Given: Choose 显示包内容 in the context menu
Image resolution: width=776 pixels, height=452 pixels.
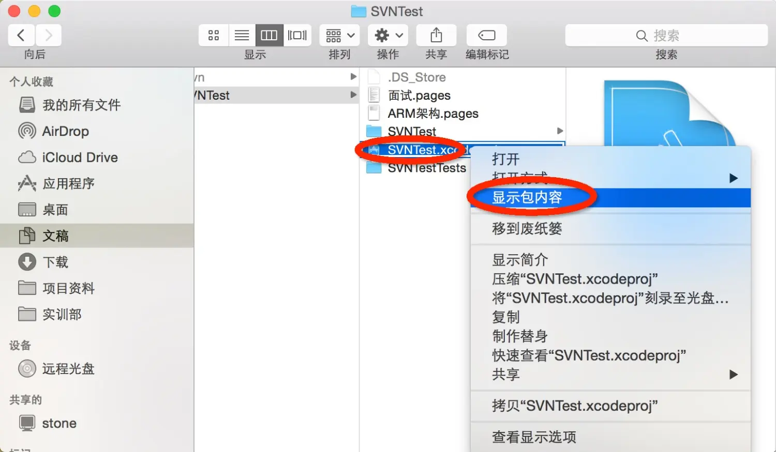Looking at the screenshot, I should point(610,197).
